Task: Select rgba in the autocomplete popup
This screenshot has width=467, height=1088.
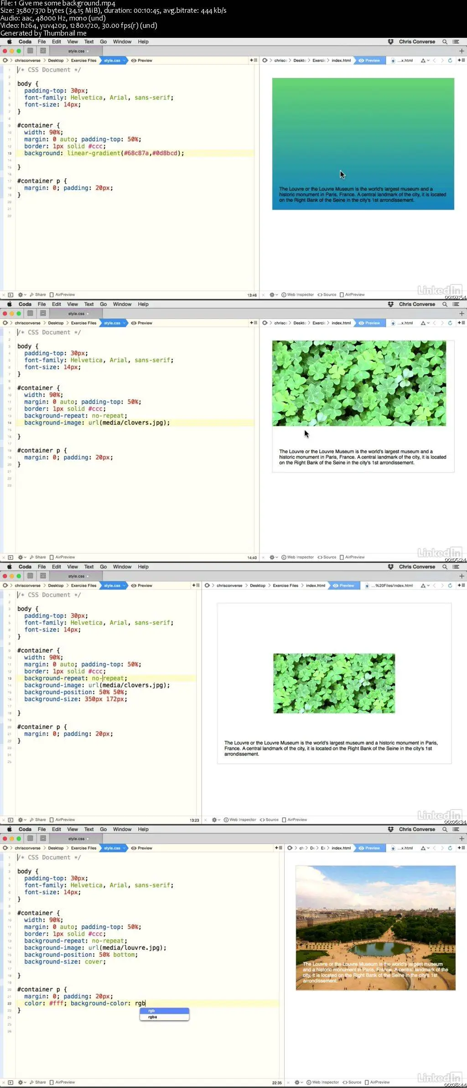Action: coord(164,1017)
